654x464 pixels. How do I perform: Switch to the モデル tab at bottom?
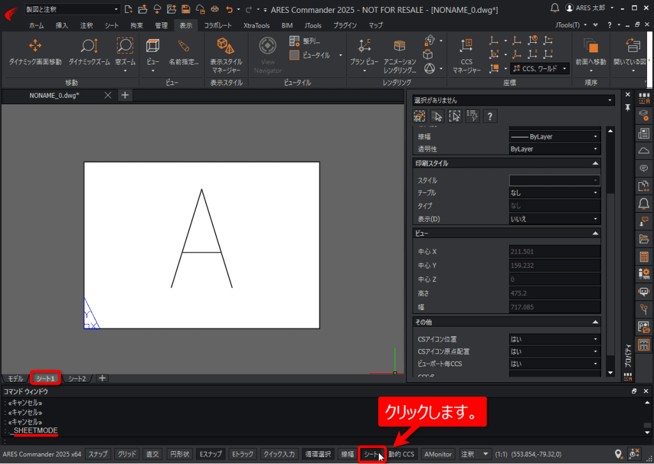[x=15, y=378]
